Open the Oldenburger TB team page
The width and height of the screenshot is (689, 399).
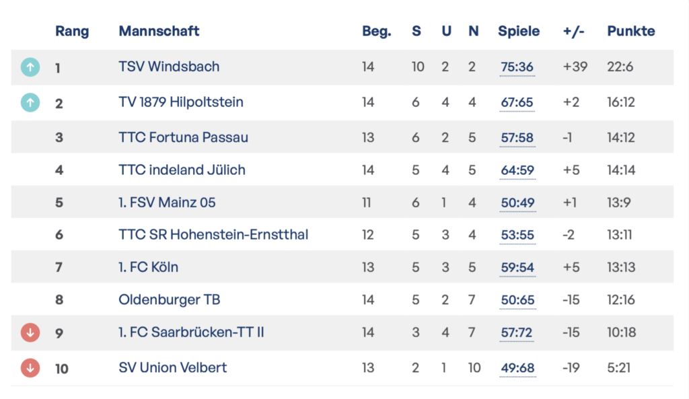169,299
